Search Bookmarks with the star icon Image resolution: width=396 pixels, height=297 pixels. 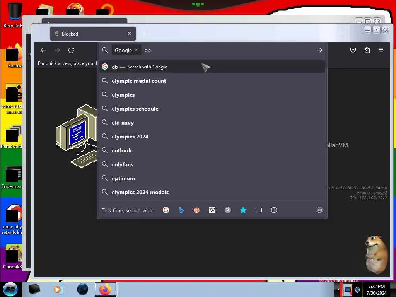[x=243, y=210]
